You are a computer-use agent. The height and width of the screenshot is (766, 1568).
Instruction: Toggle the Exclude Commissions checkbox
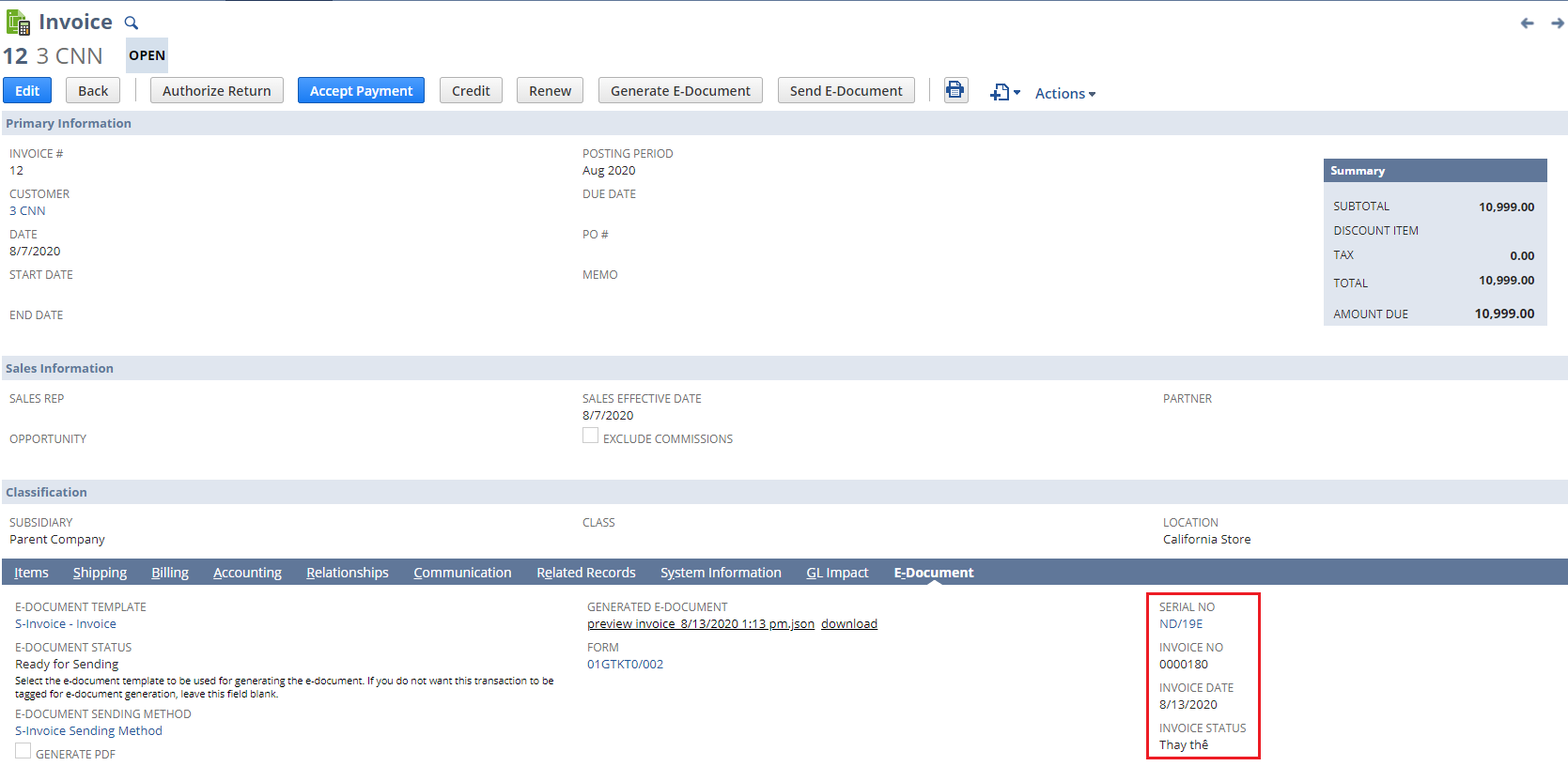click(590, 436)
